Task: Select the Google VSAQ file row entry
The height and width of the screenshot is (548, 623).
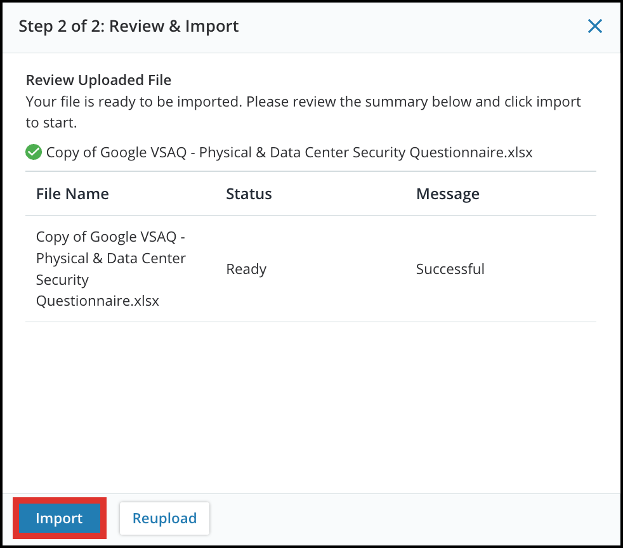Action: (x=110, y=269)
